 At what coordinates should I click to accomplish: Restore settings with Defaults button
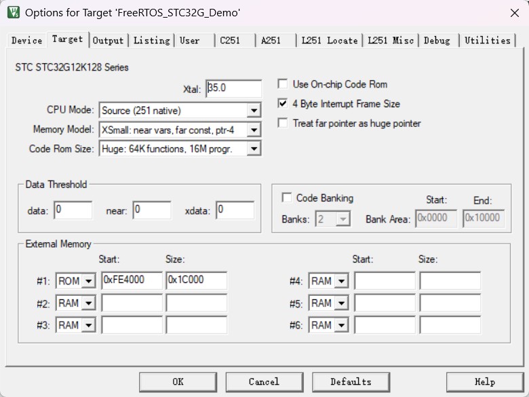(x=351, y=382)
